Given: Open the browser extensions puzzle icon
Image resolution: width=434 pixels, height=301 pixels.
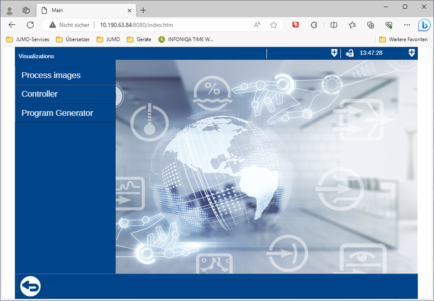Looking at the screenshot, I should 314,25.
